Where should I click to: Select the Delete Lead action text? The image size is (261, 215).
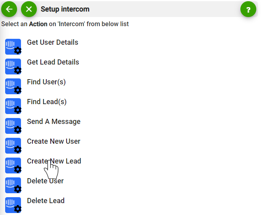pyautogui.click(x=46, y=201)
